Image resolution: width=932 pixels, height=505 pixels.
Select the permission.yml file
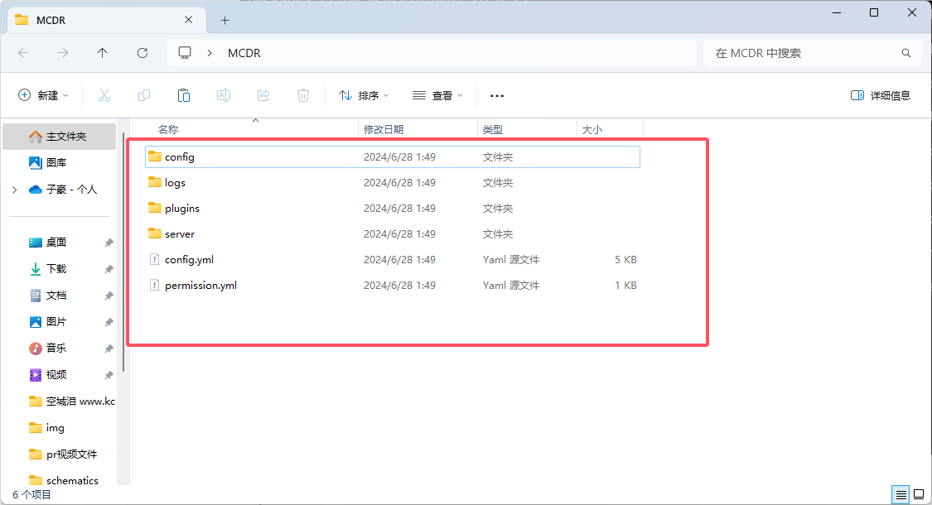[x=393, y=285]
